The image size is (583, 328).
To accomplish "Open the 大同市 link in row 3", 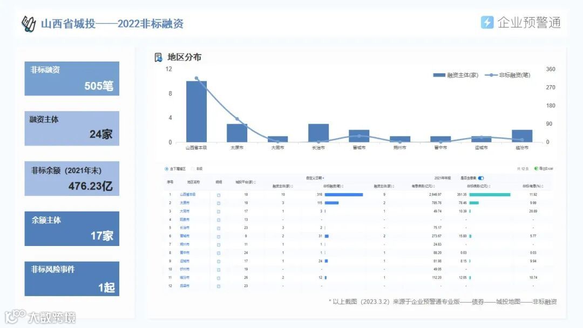I will point(185,211).
